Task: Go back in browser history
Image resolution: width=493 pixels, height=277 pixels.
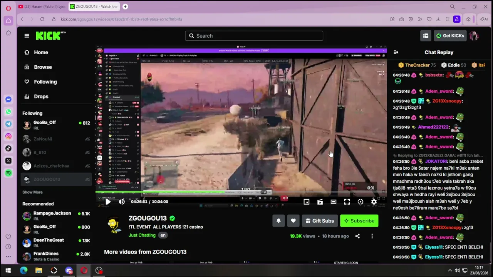Action: 22,19
